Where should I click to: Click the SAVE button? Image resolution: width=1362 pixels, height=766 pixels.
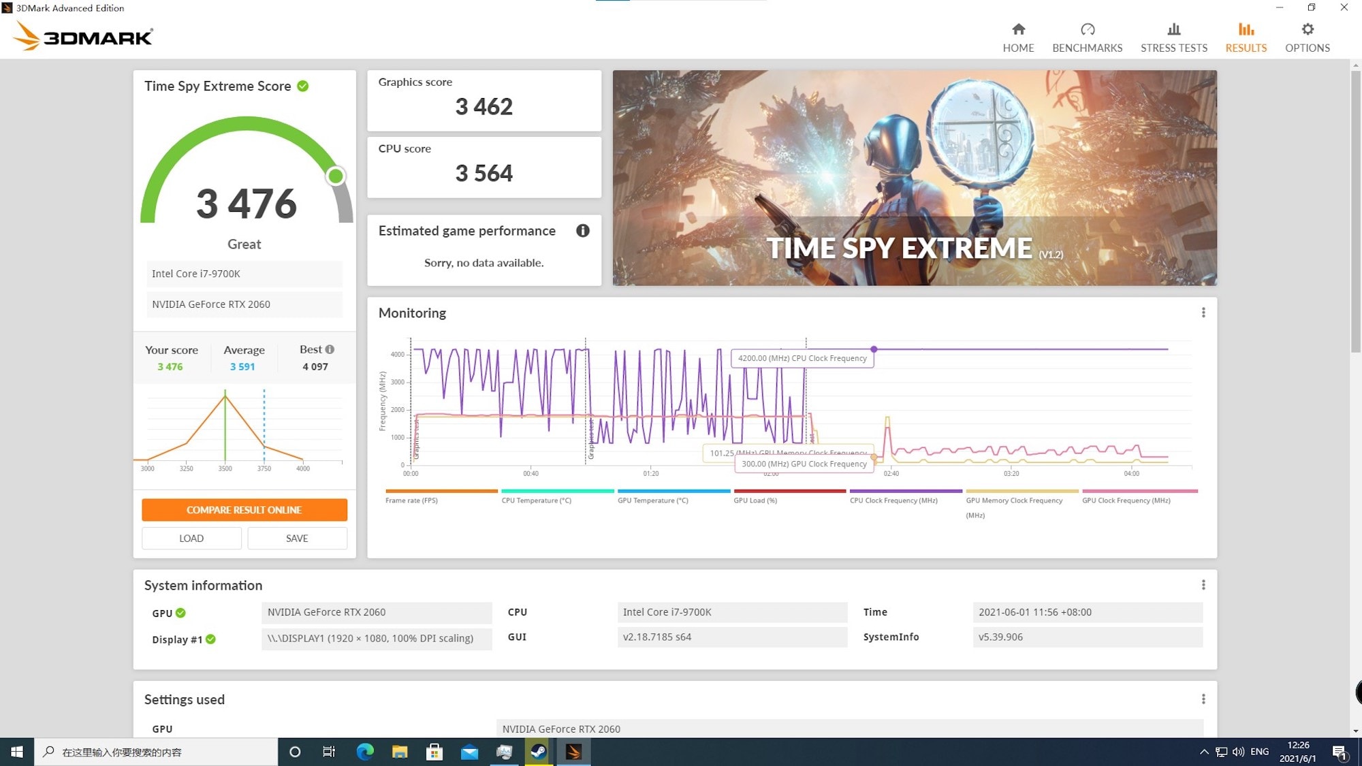point(297,538)
